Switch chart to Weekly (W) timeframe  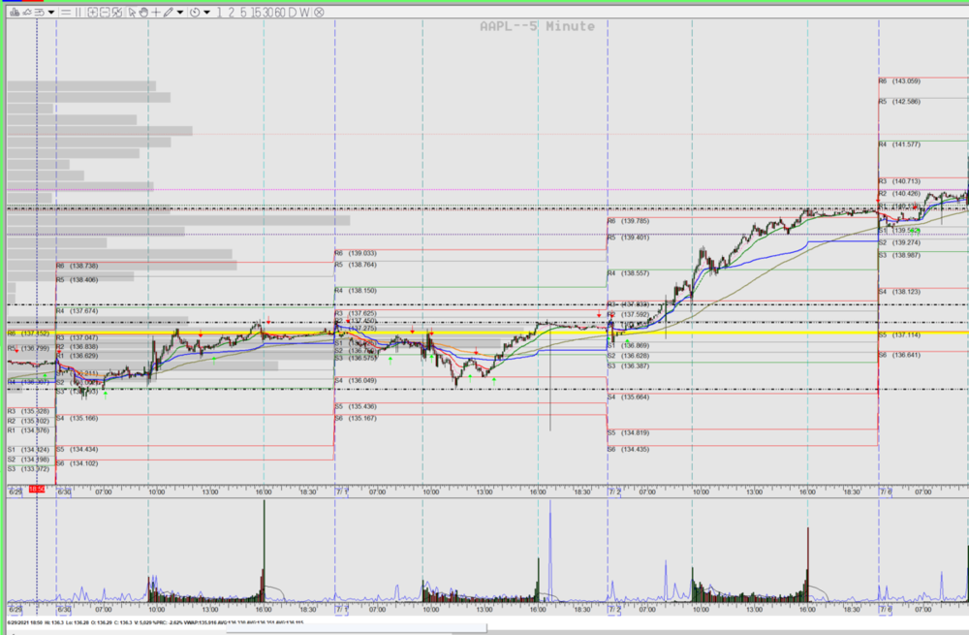(305, 13)
